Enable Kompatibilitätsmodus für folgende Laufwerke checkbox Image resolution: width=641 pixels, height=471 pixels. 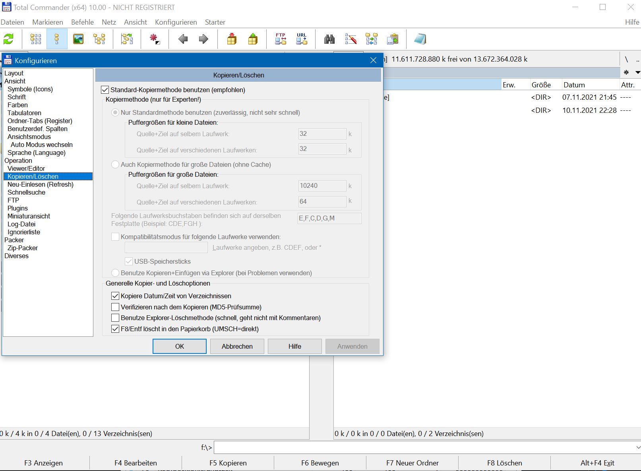[115, 237]
